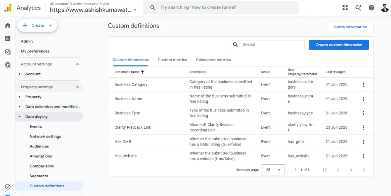Click the Quota information button

pos(350,27)
